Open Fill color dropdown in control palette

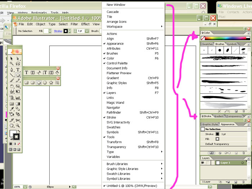click(50, 31)
